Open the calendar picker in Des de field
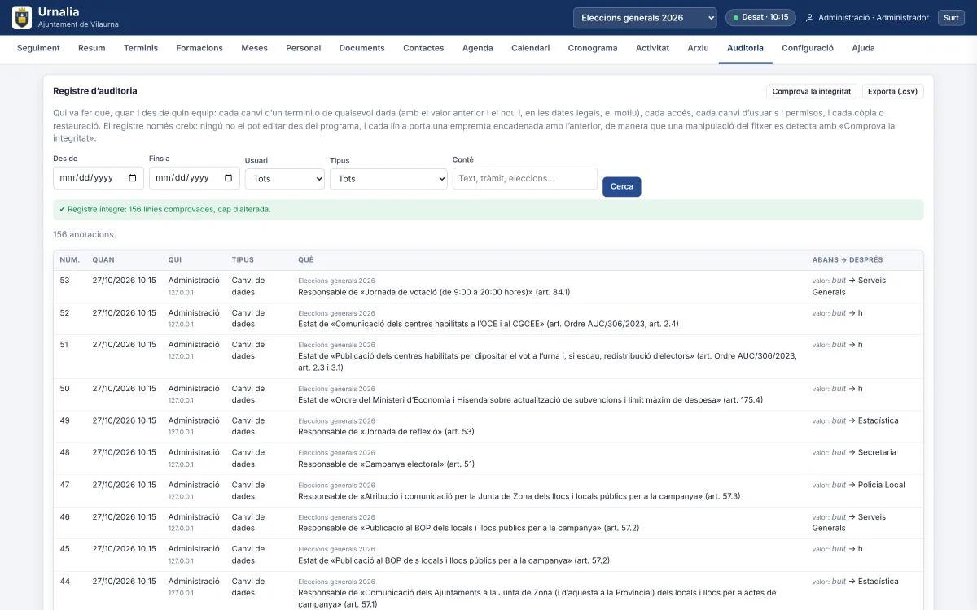 click(133, 178)
